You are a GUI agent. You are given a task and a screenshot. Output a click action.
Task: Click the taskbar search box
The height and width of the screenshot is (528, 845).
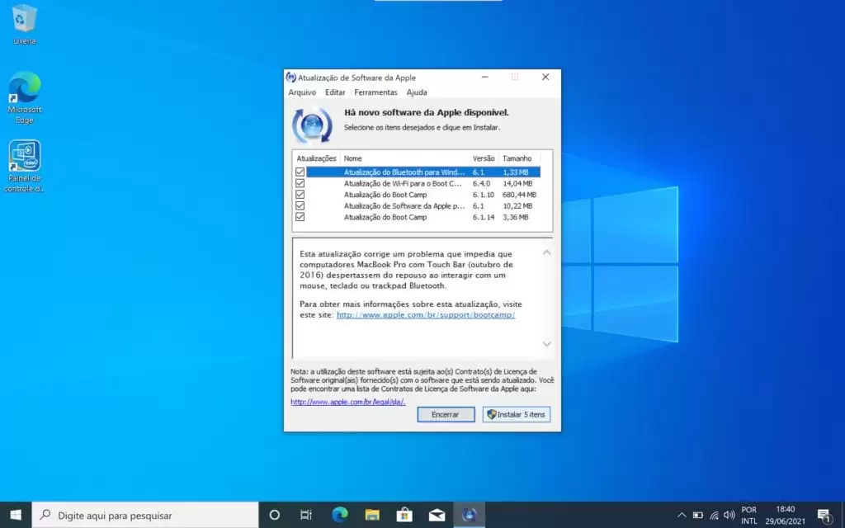coord(145,515)
